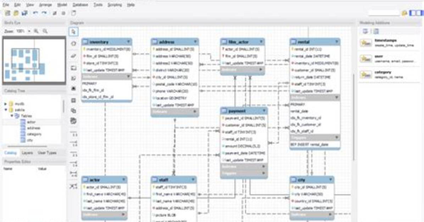Select the eraser tool
Screen dimensions: 424x222
pyautogui.click(x=73, y=55)
